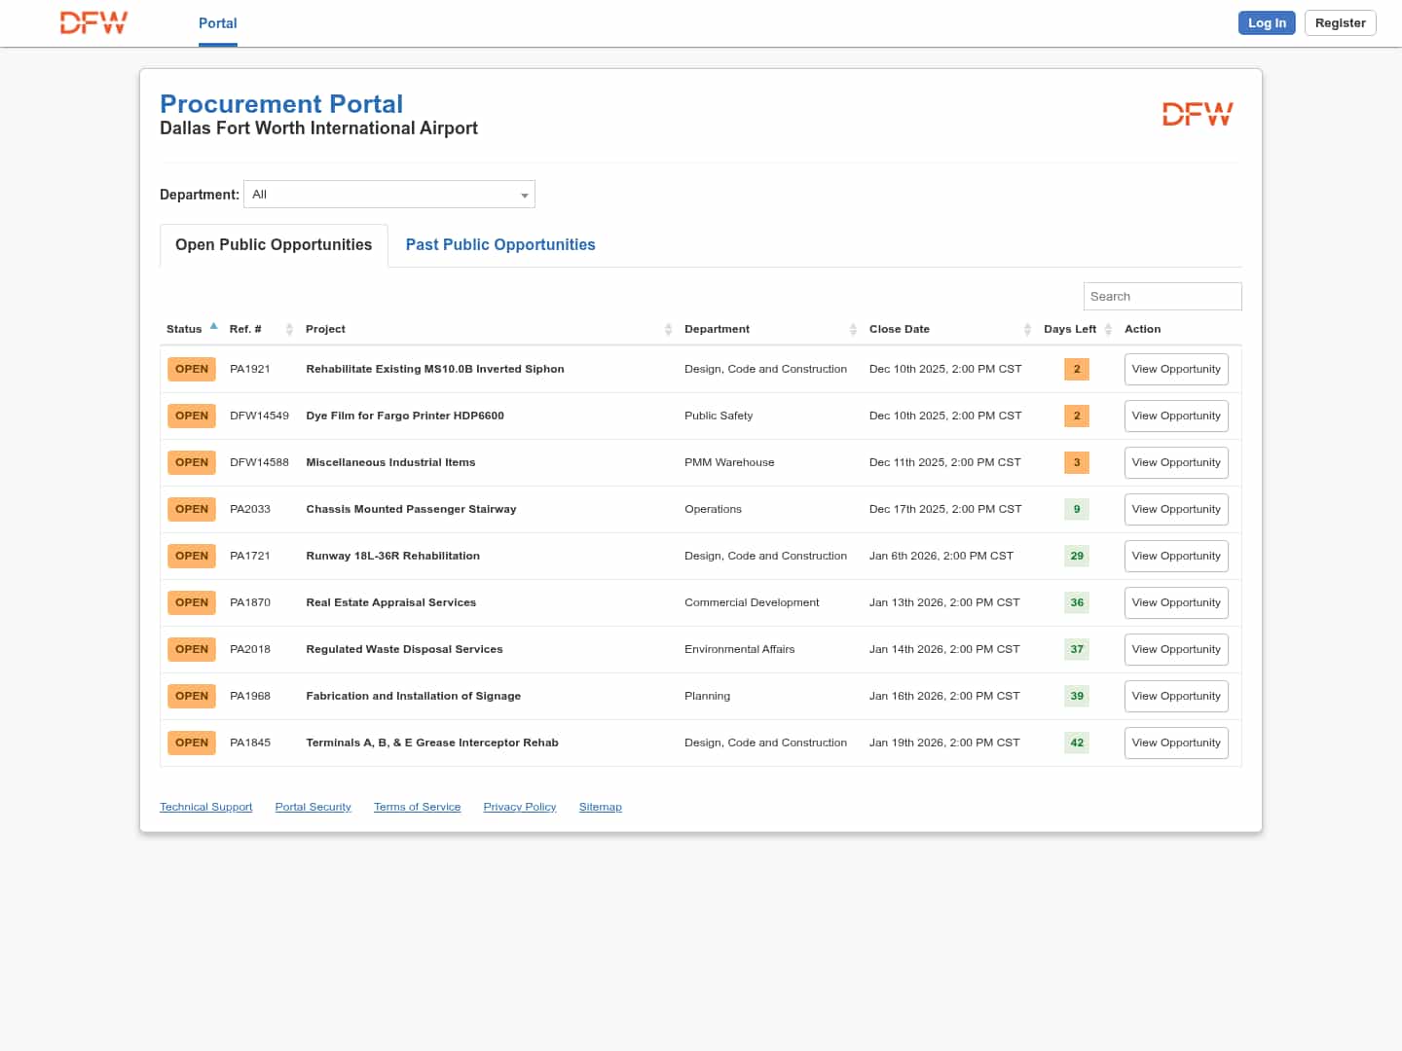
Task: Open the Department filter dropdown
Action: pos(389,195)
